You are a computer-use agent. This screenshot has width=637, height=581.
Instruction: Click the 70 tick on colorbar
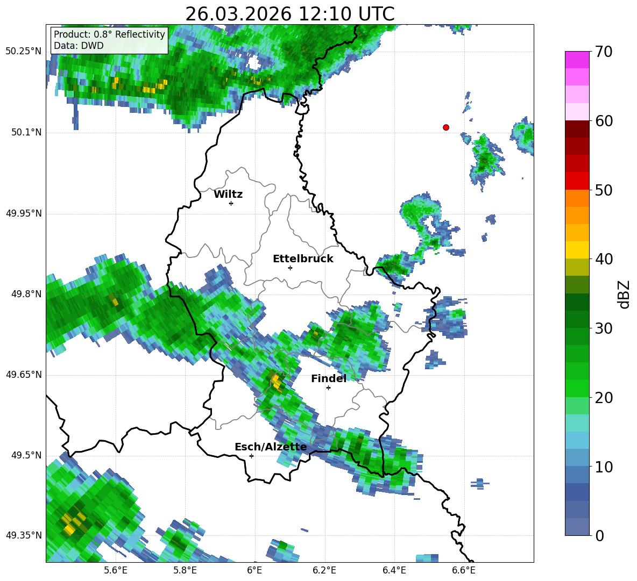pos(604,52)
